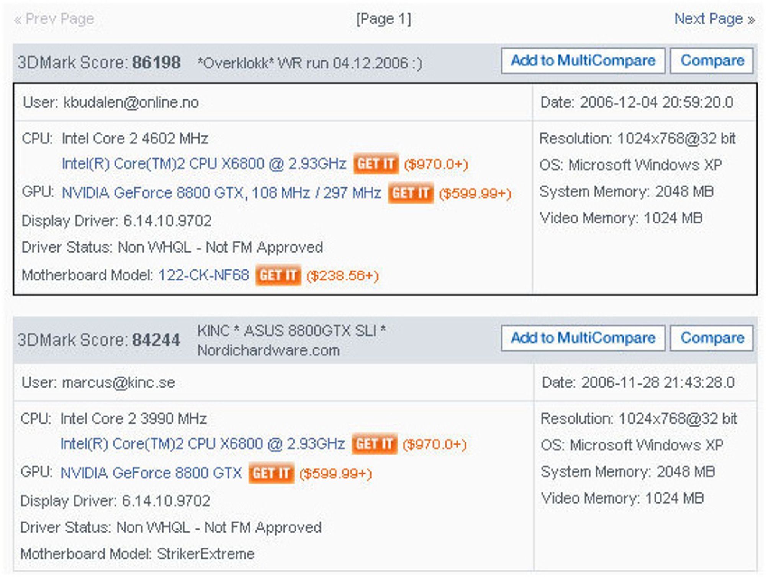The width and height of the screenshot is (766, 577).
Task: Click Intel Core 2 4602 MHz text
Action: point(135,139)
